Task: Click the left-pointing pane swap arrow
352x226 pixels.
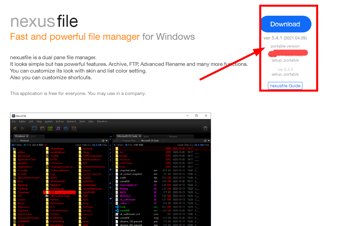Action: tap(111, 139)
